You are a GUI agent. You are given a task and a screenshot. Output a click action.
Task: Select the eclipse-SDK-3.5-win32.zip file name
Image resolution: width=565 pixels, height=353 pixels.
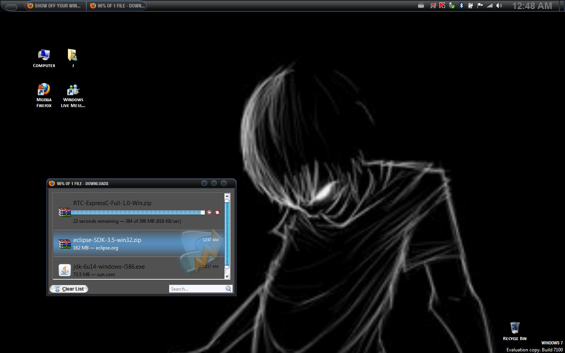107,240
